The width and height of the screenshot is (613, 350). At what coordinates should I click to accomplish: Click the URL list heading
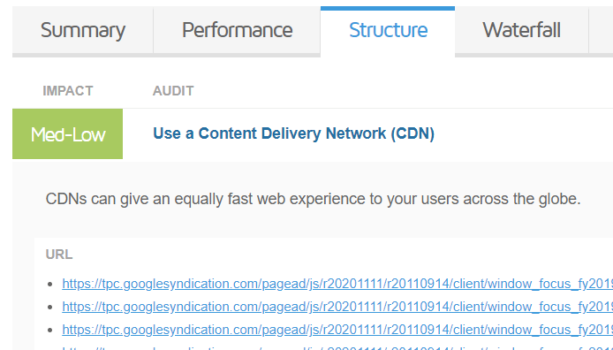coord(59,255)
